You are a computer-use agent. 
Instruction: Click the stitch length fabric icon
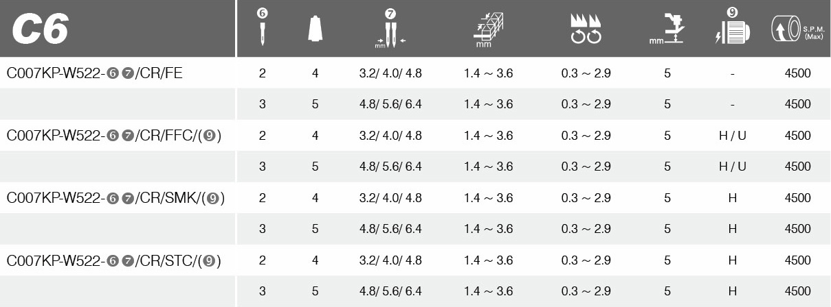(x=488, y=32)
